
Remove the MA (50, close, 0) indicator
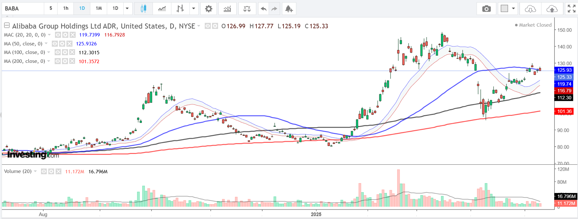tap(69, 44)
